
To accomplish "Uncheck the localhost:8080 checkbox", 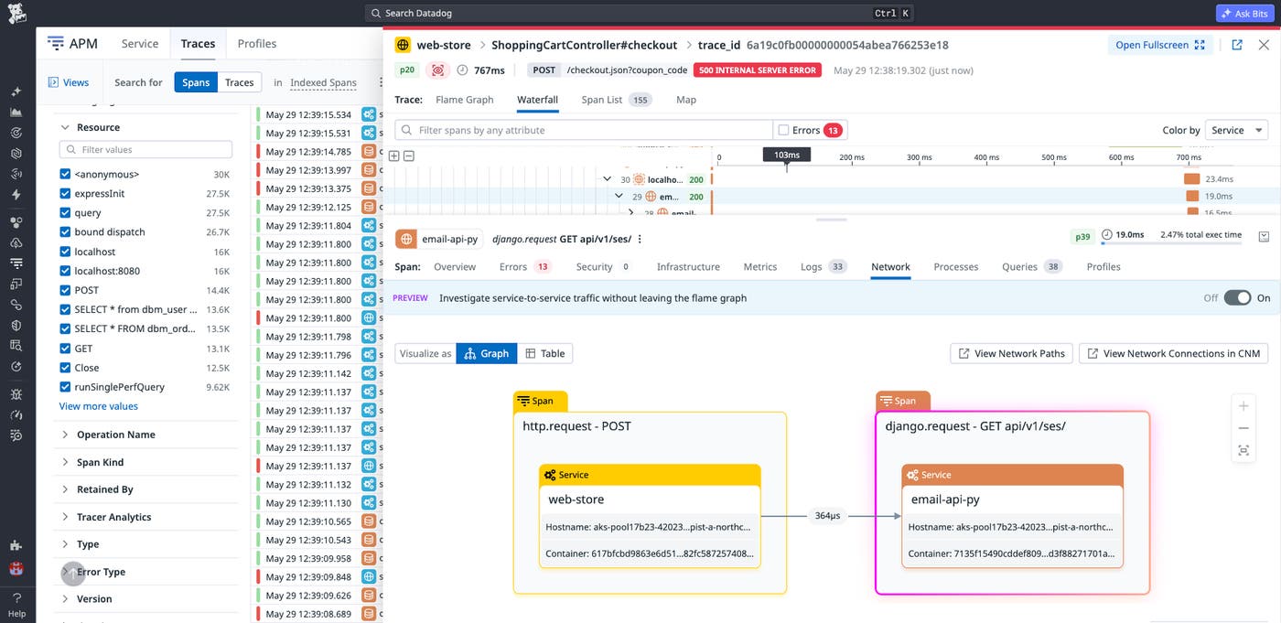I will [65, 271].
